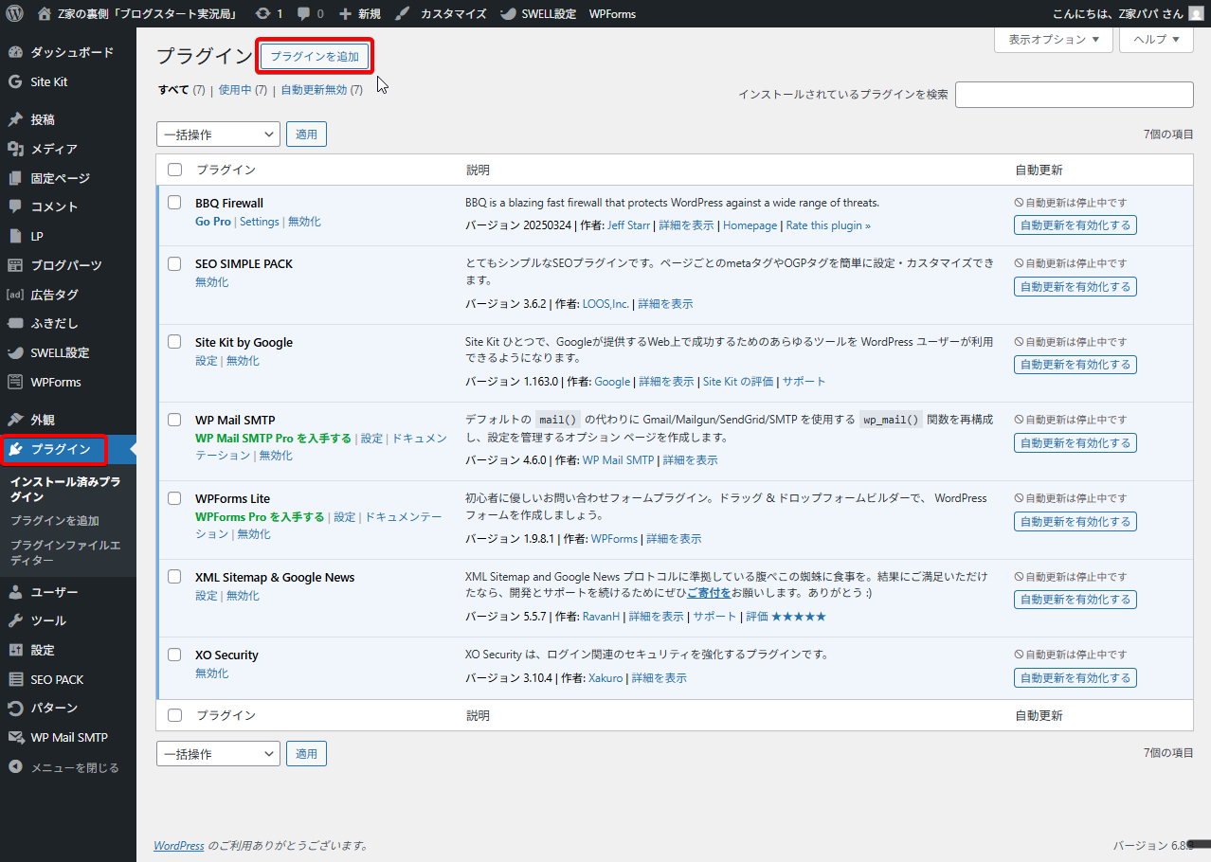Viewport: 1211px width, 862px height.
Task: Click the user avatar in top right
Action: pyautogui.click(x=1196, y=14)
